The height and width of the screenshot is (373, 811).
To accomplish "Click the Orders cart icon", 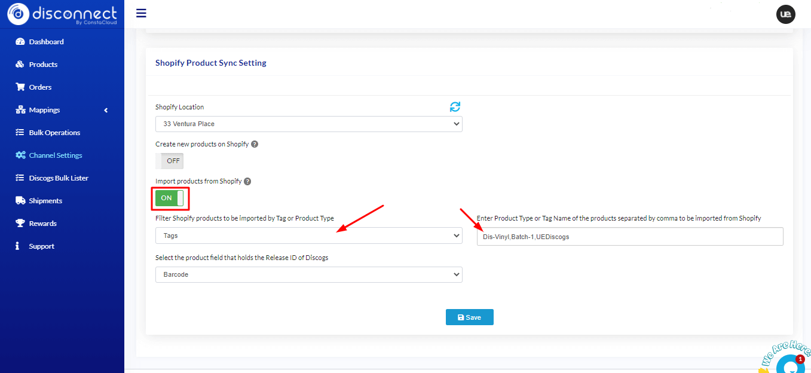I will 20,87.
